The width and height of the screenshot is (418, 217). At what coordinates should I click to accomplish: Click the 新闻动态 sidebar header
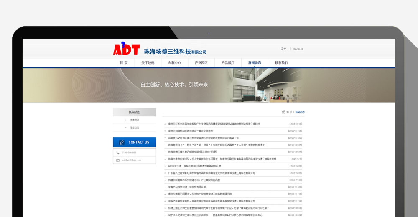134,112
